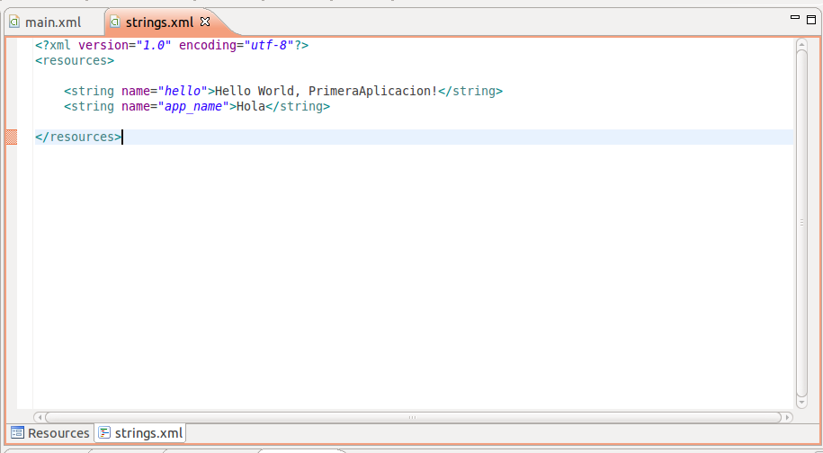The height and width of the screenshot is (453, 823).
Task: Click the main.xml file icon
Action: coord(14,22)
